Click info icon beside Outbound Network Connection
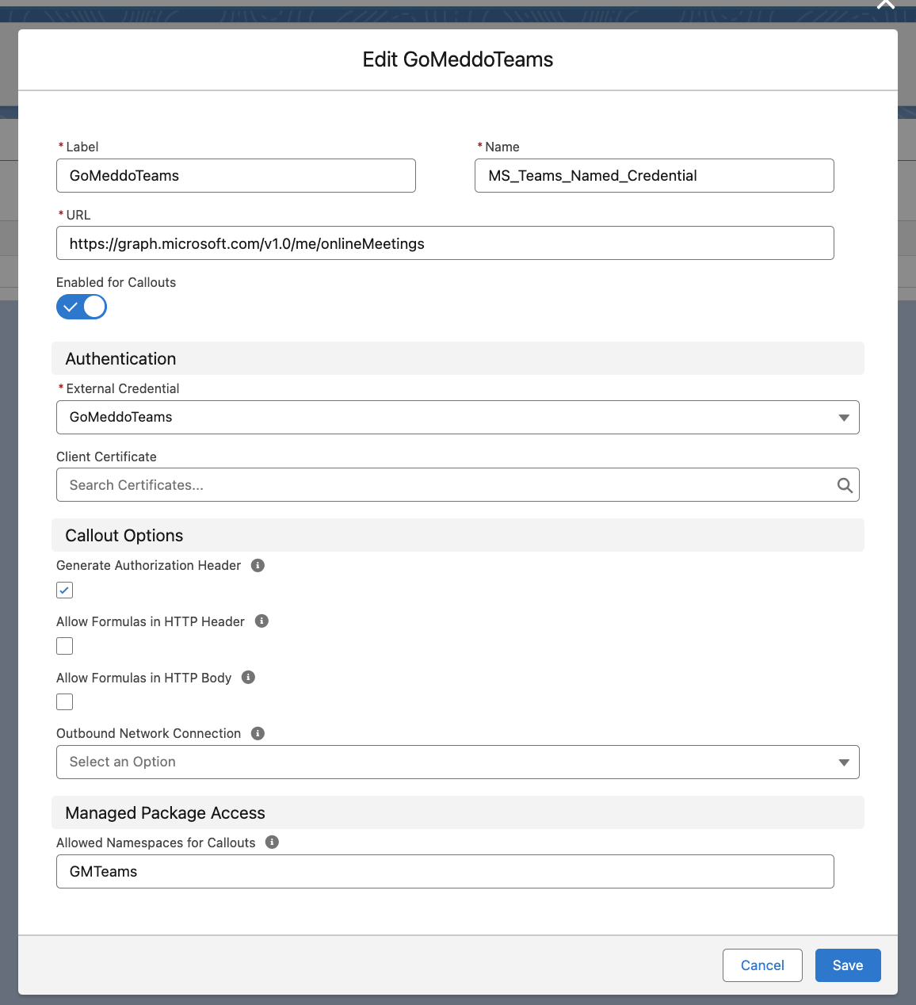The height and width of the screenshot is (1005, 916). click(258, 733)
